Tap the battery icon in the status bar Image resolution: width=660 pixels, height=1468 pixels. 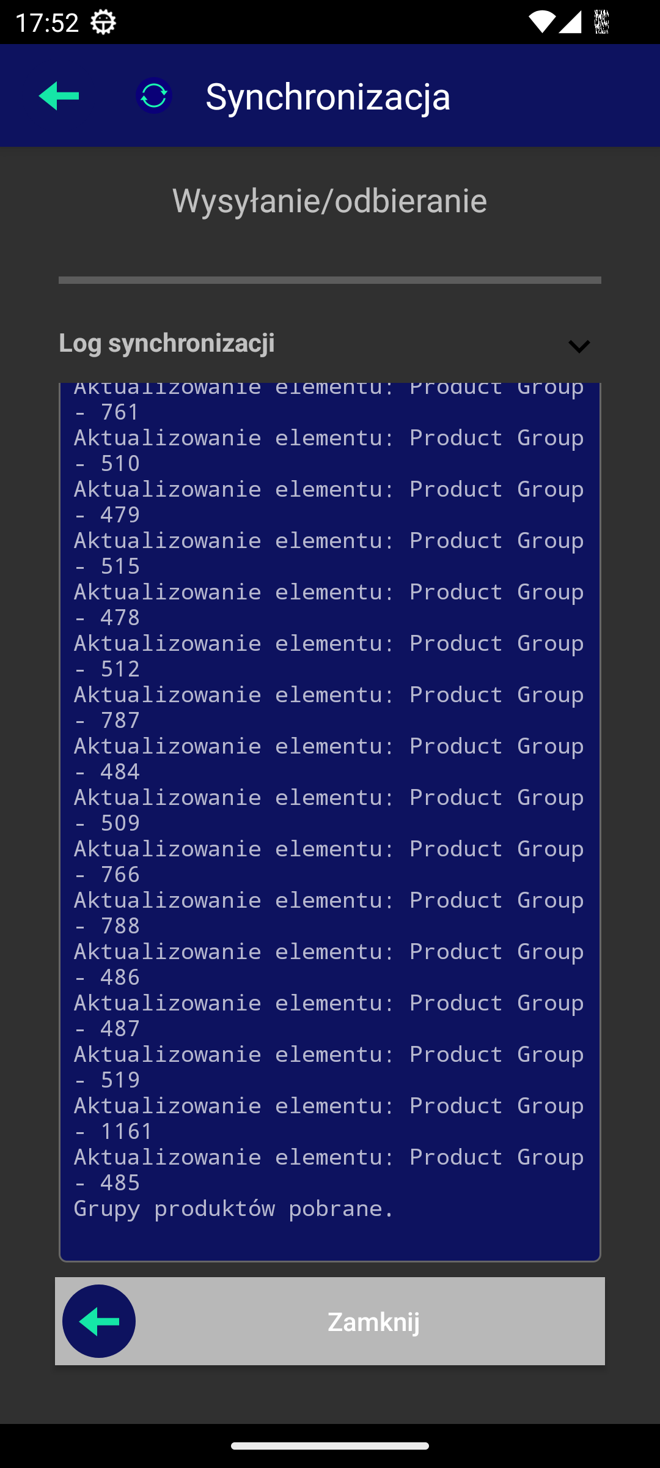click(602, 23)
